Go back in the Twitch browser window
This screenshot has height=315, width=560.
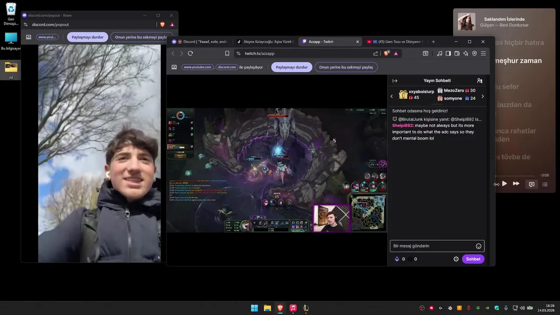173,53
